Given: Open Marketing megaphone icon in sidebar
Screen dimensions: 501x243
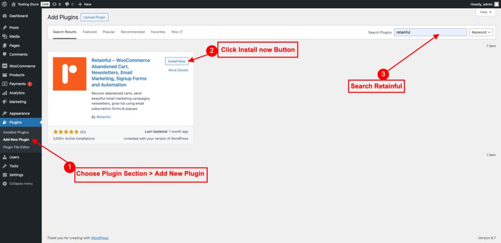Looking at the screenshot, I should coord(4,102).
